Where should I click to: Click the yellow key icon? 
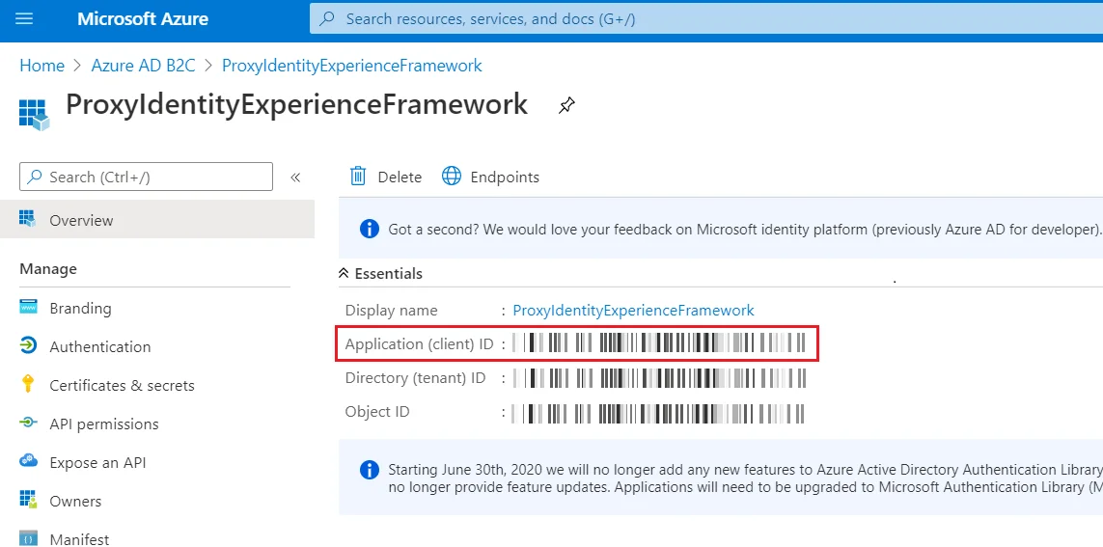[28, 384]
